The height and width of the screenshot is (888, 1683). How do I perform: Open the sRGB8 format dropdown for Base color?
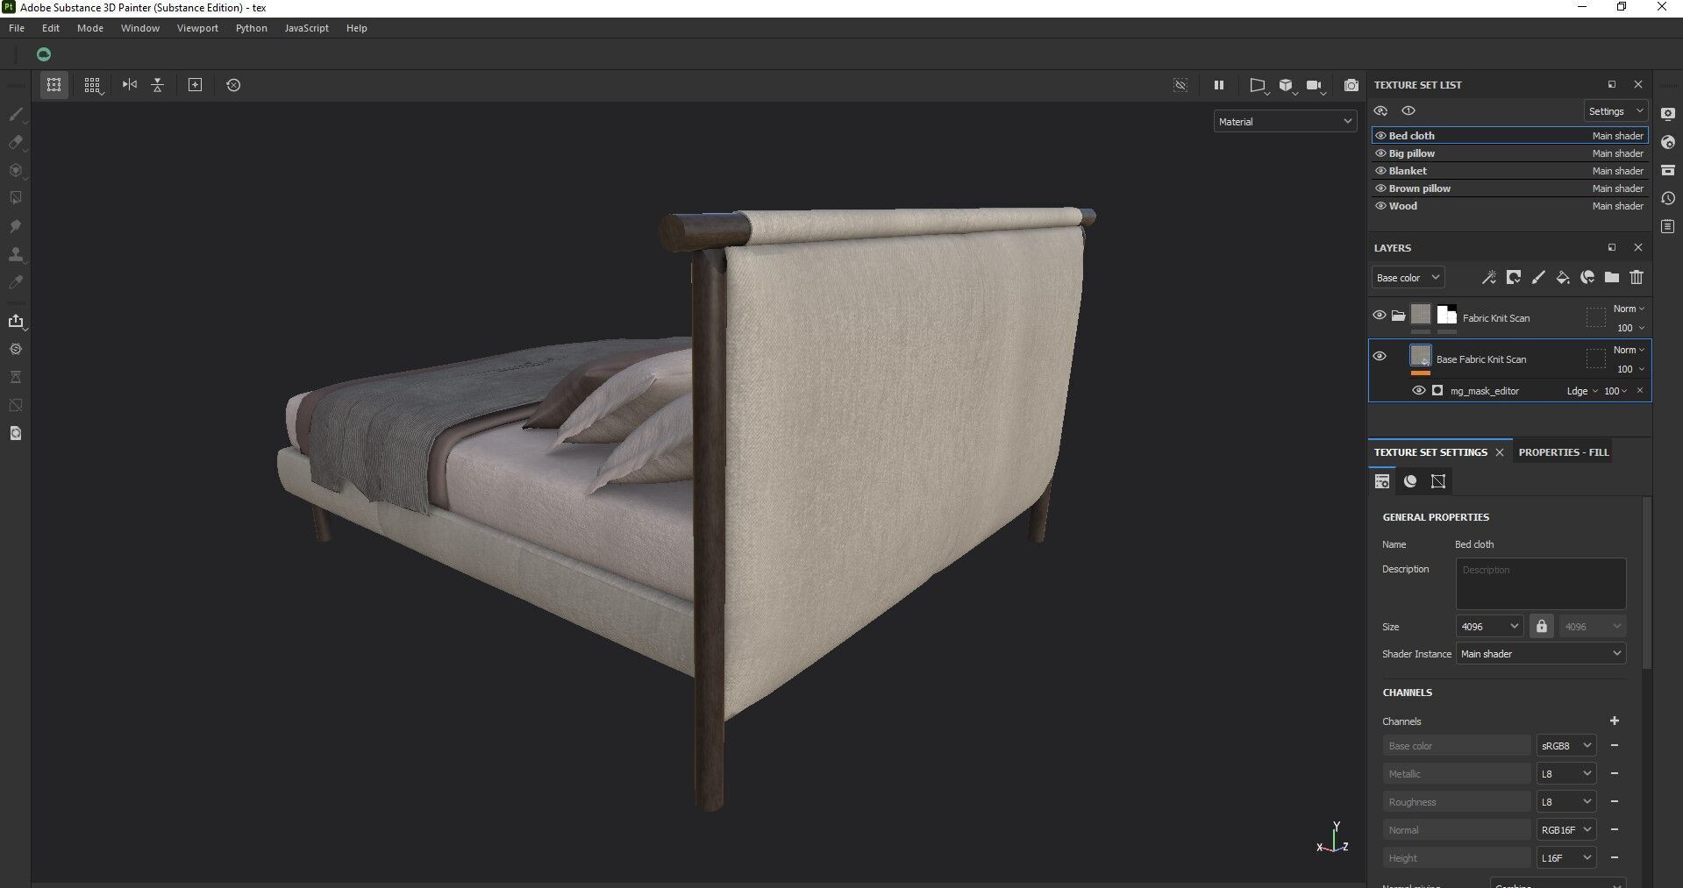coord(1565,746)
